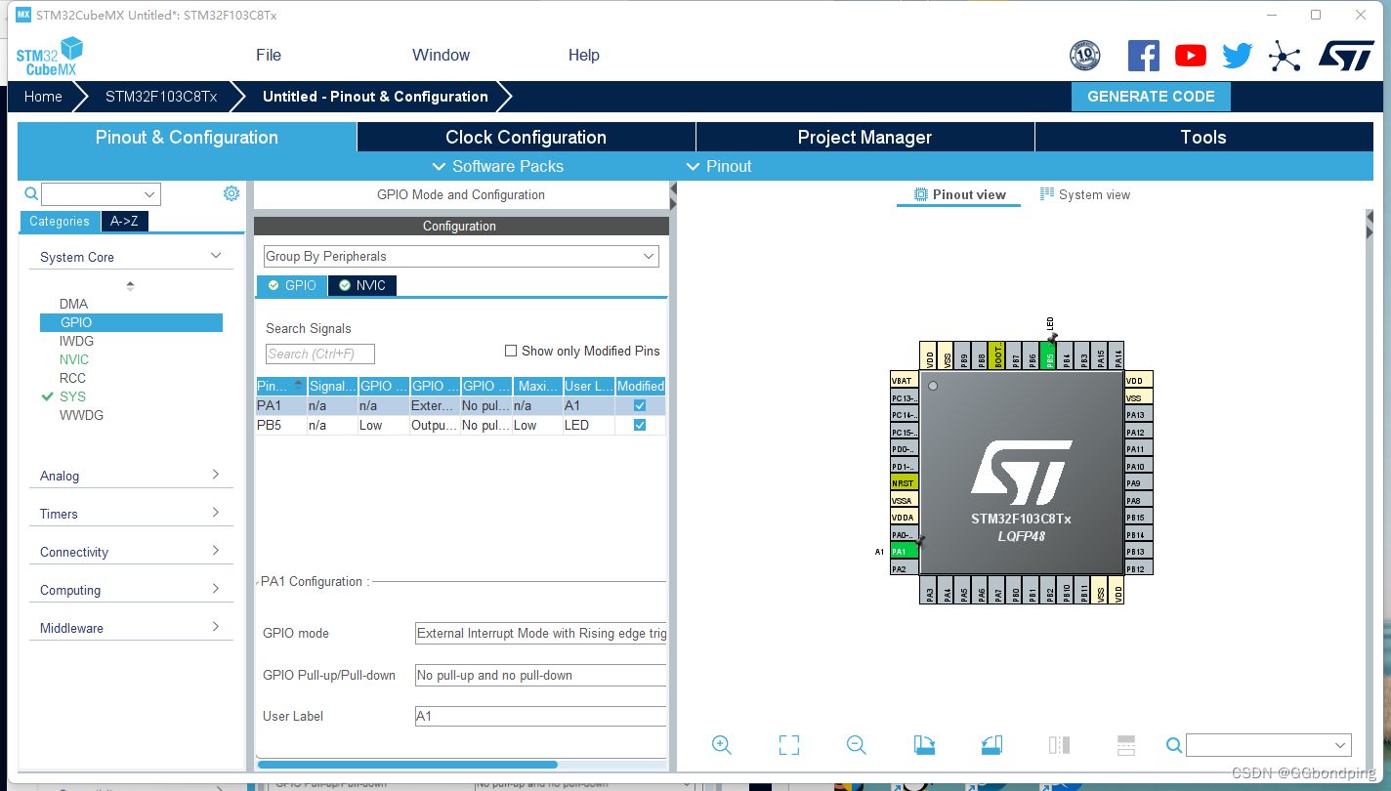Click the User Label field containing A1

pyautogui.click(x=540, y=716)
